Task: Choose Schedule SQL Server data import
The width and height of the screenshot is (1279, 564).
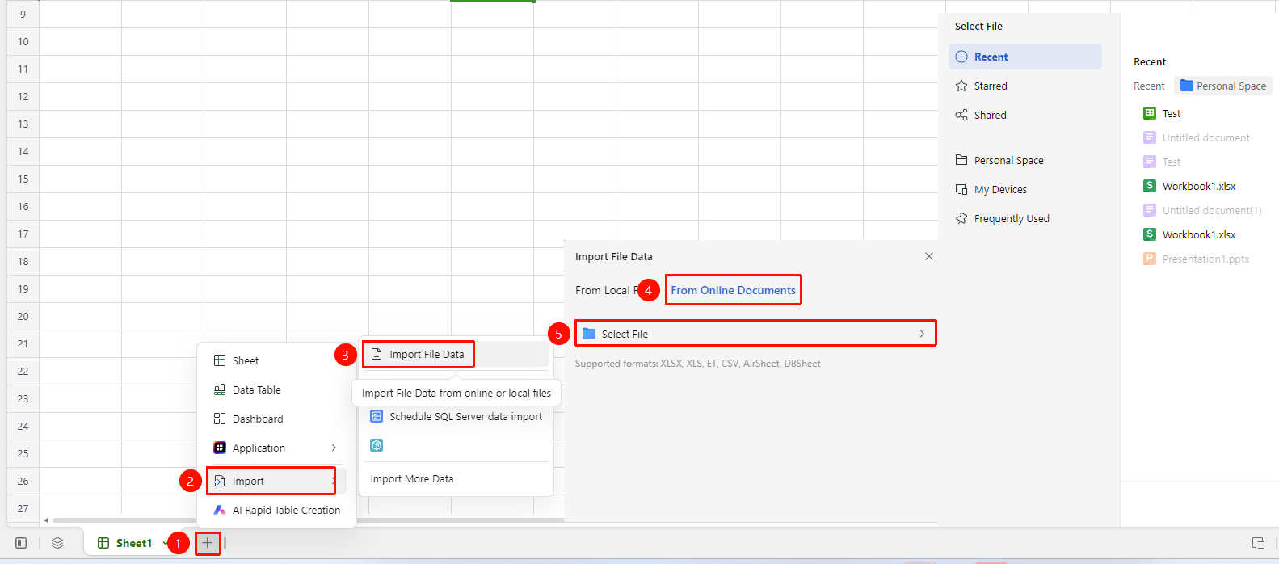Action: click(x=456, y=416)
